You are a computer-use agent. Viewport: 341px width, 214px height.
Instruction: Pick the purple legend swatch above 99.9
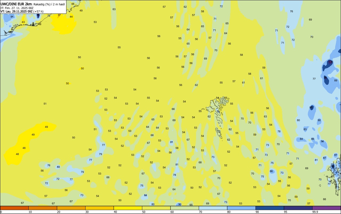coord(326,208)
